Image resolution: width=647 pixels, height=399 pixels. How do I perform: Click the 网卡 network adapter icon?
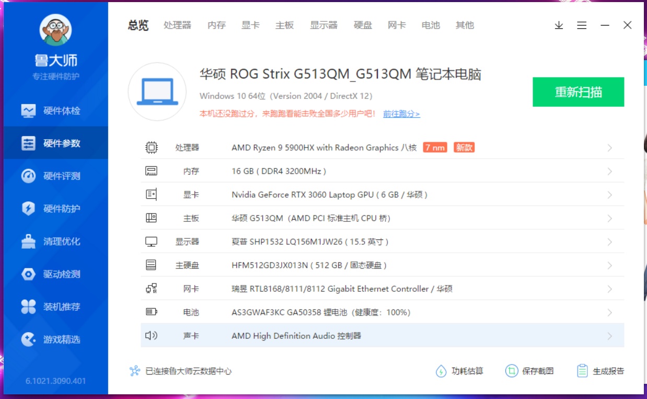151,289
